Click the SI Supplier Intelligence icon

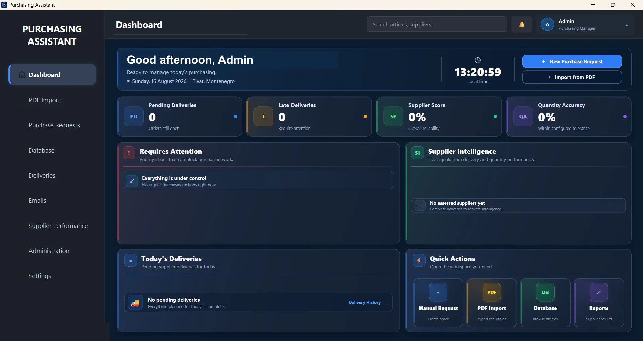(417, 153)
